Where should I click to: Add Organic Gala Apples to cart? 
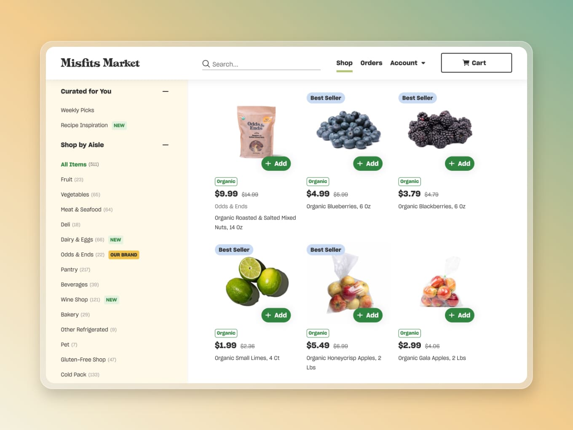(460, 315)
